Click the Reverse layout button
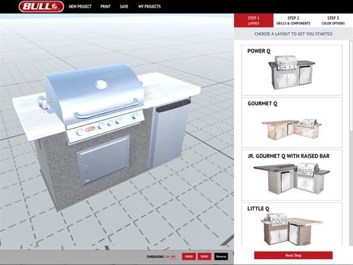This screenshot has height=265, width=353. (x=221, y=257)
